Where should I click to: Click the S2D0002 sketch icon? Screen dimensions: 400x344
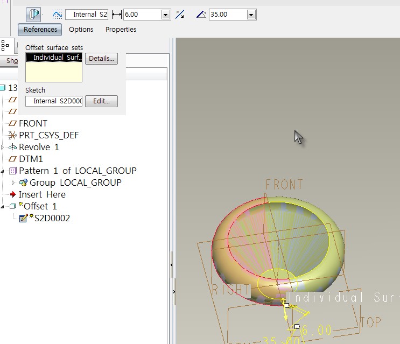click(x=24, y=218)
